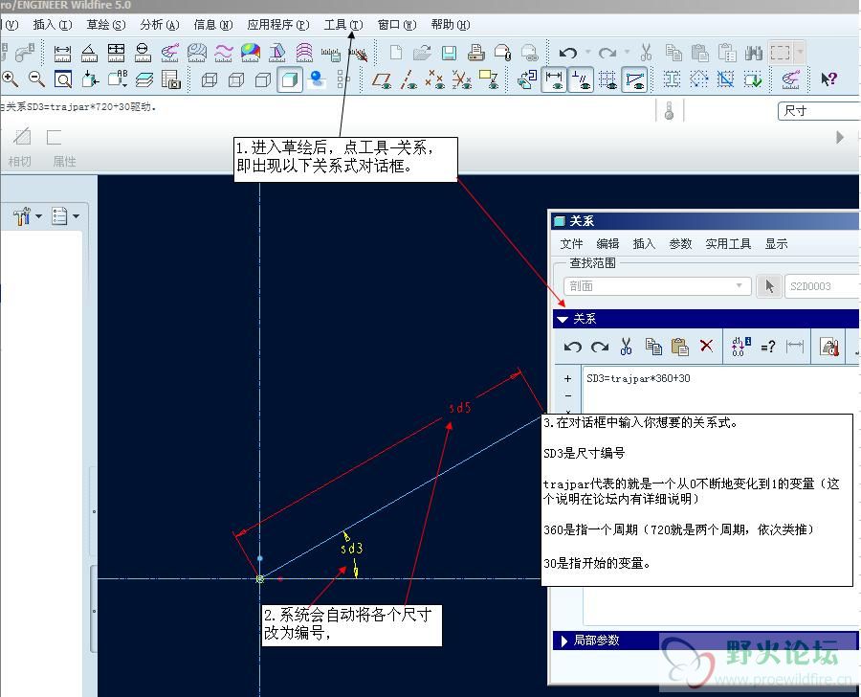Click the context-sensitive help cursor icon
This screenshot has width=861, height=697.
(x=829, y=79)
